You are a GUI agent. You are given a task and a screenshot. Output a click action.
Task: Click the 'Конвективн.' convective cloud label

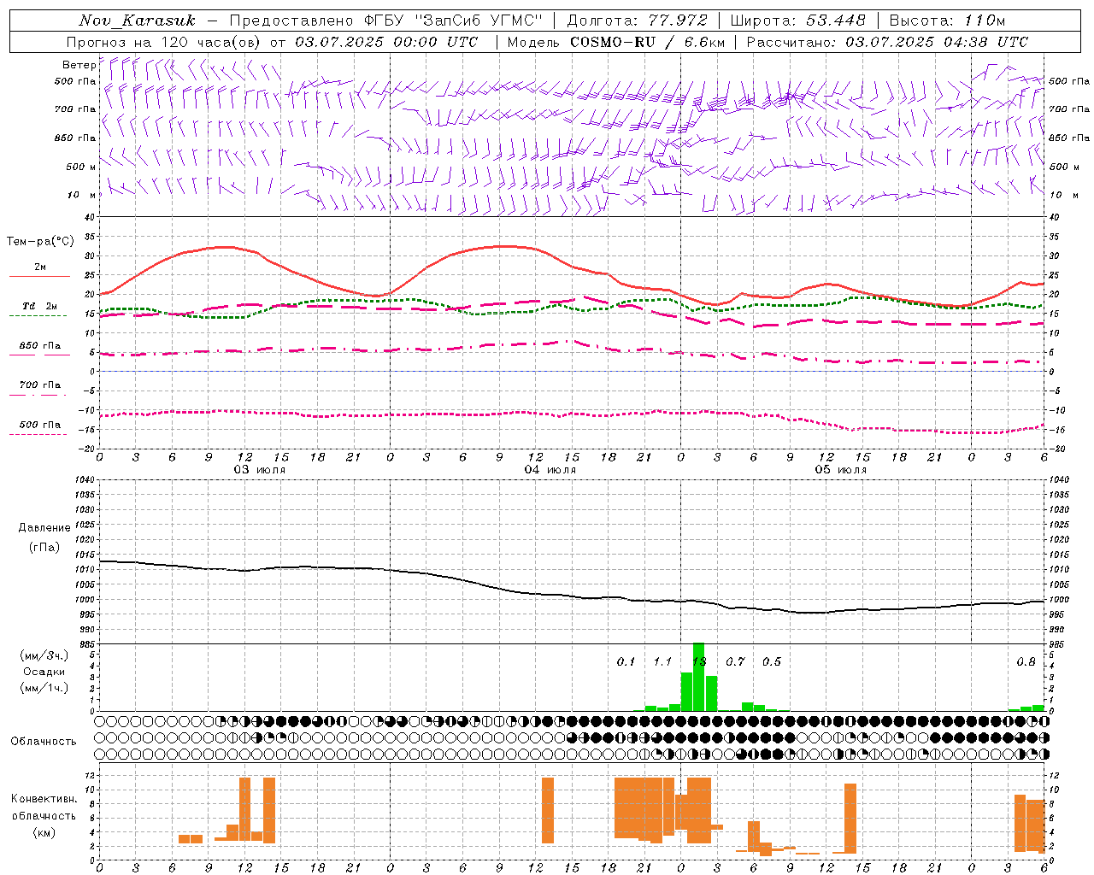tap(44, 799)
